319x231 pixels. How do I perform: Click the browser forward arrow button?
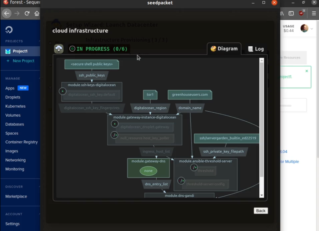tap(17, 14)
